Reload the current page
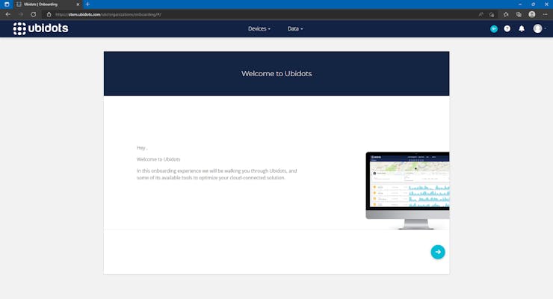 tap(33, 14)
